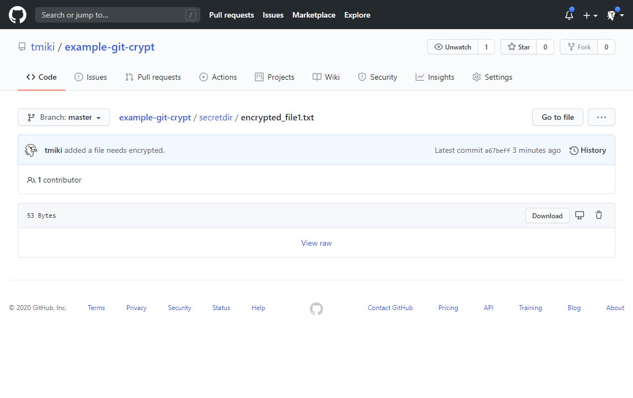Open Issues in top navigation bar
This screenshot has height=398, width=633.
point(273,15)
